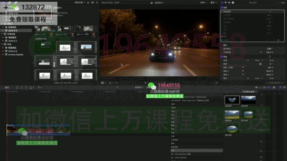Select BE - Mini Manhattan effects category
This screenshot has width=287, height=161.
pos(197,154)
